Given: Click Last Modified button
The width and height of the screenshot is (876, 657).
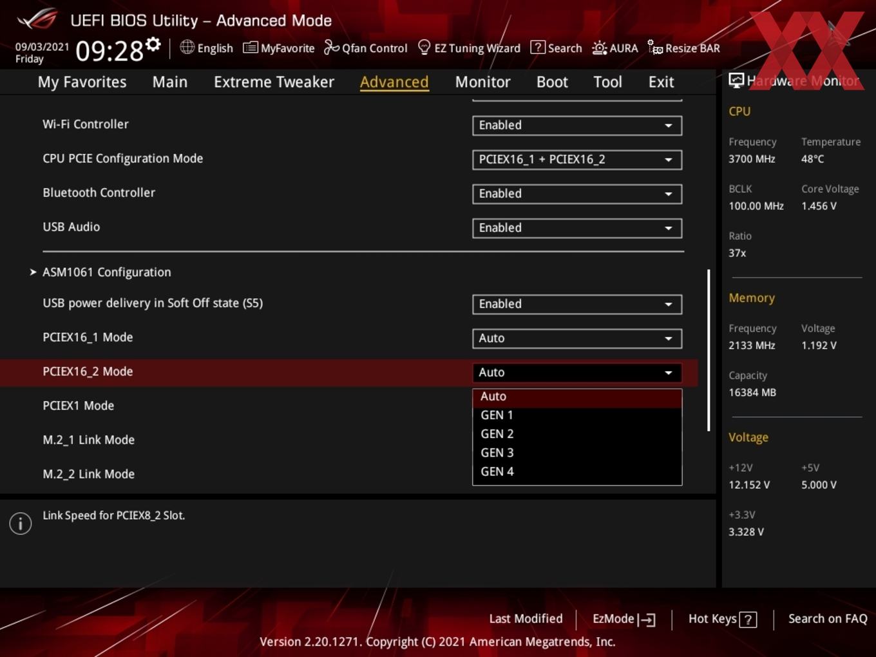Looking at the screenshot, I should [x=526, y=619].
